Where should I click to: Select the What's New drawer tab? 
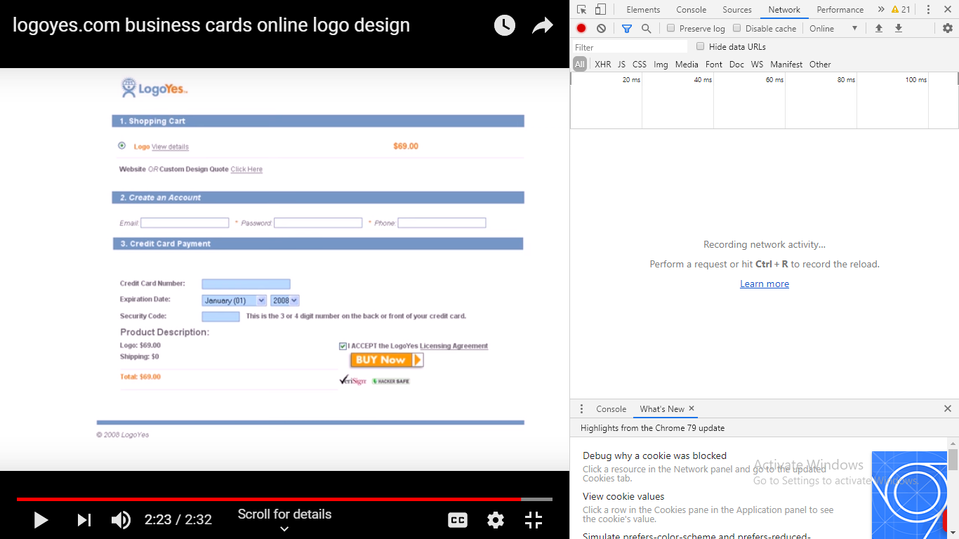click(x=662, y=408)
